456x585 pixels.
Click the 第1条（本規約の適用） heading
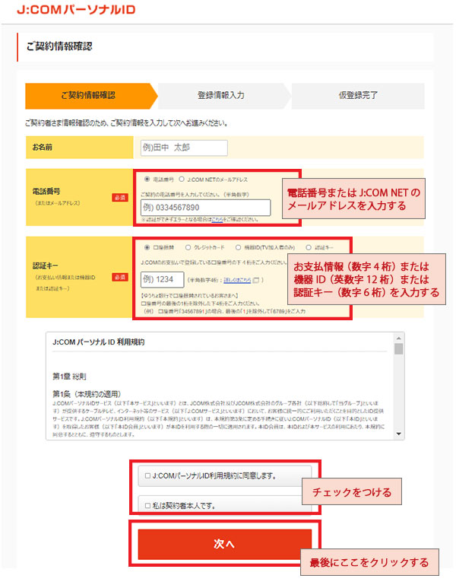pos(87,394)
